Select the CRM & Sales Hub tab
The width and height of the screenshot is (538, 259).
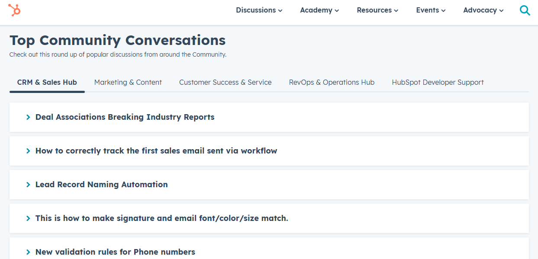[x=47, y=82]
